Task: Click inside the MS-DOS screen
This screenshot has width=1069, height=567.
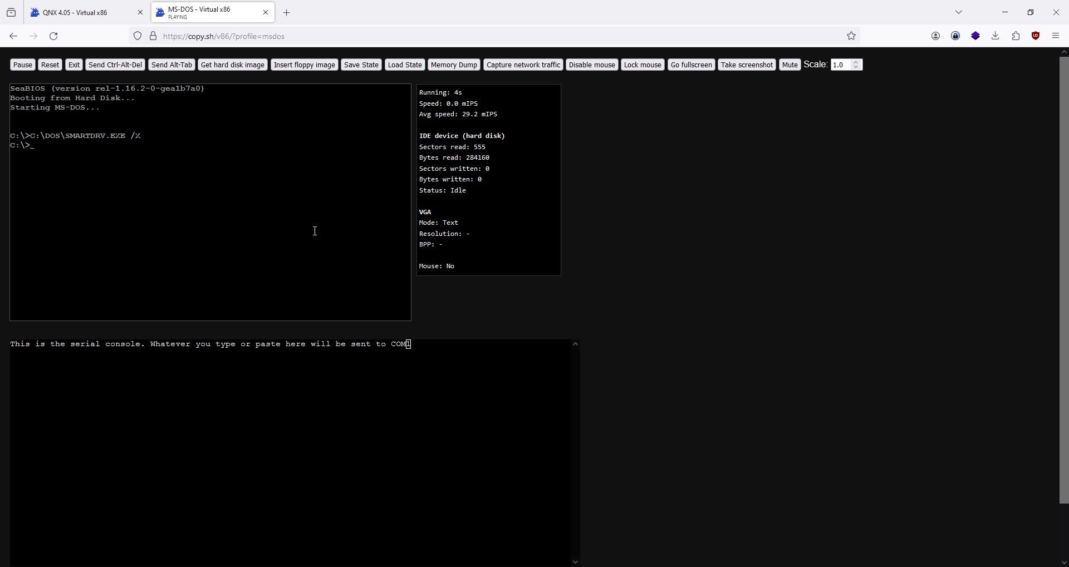Action: coord(210,203)
